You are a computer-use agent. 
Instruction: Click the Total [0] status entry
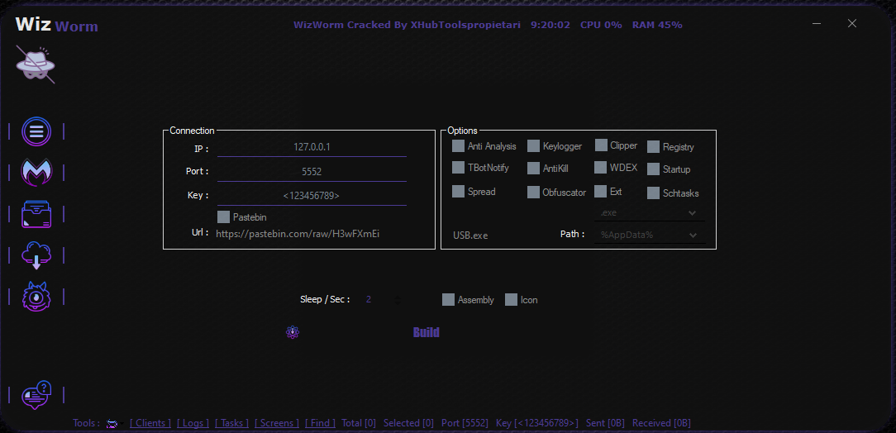click(359, 423)
